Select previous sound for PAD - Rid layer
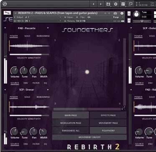This screenshot has height=152, width=156. (131, 90)
